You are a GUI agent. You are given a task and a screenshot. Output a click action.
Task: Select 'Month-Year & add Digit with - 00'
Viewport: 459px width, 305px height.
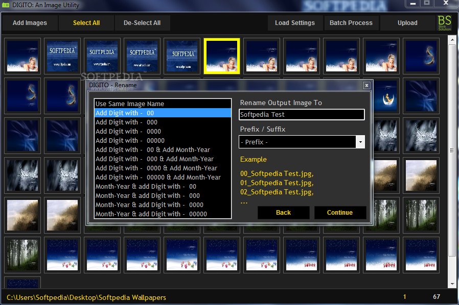click(163, 186)
